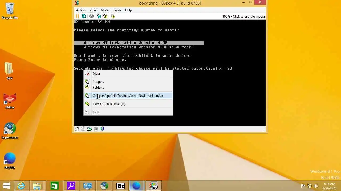
Task: Click the network icon in system tray
Action: coord(310,186)
